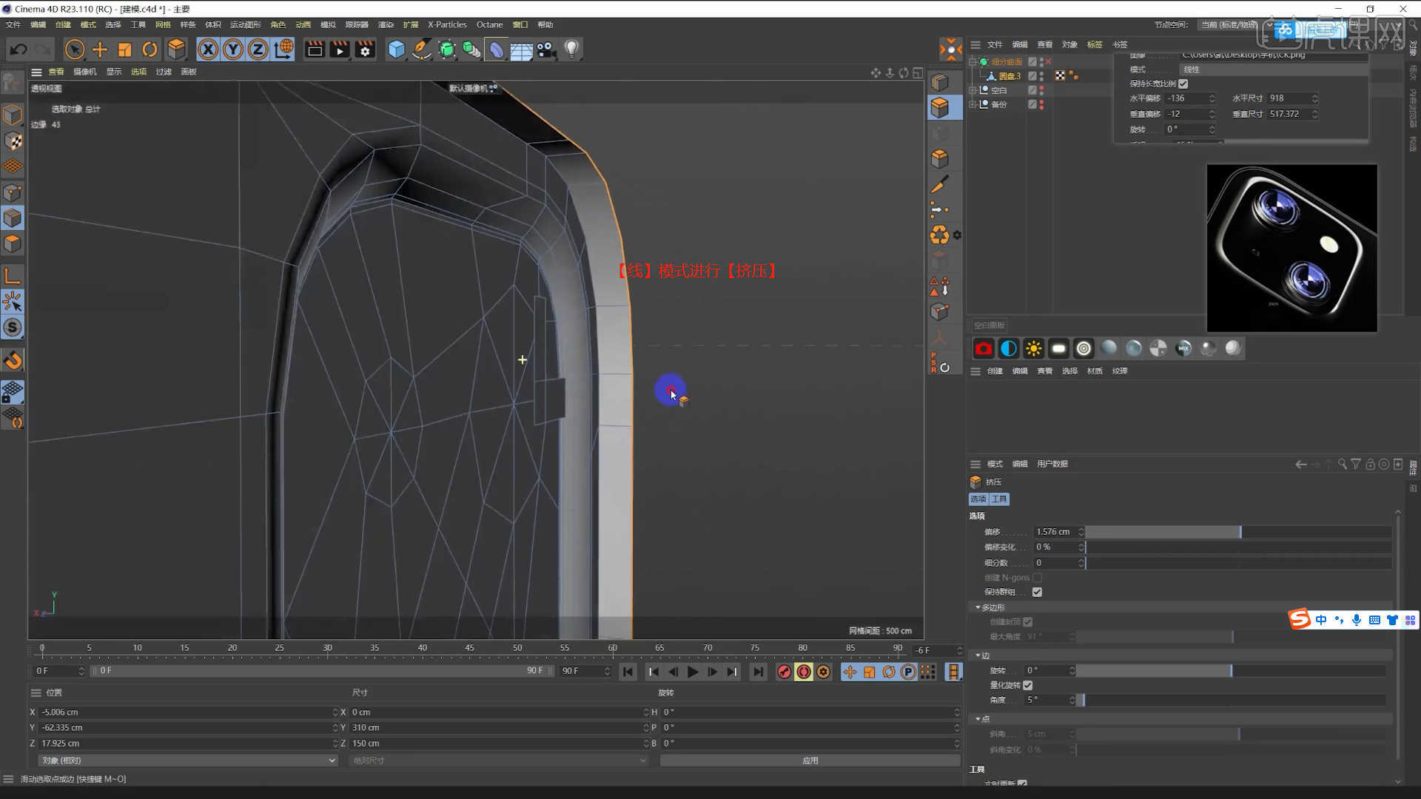This screenshot has width=1421, height=799.
Task: Uncheck the 保持群组 option
Action: coord(1037,593)
